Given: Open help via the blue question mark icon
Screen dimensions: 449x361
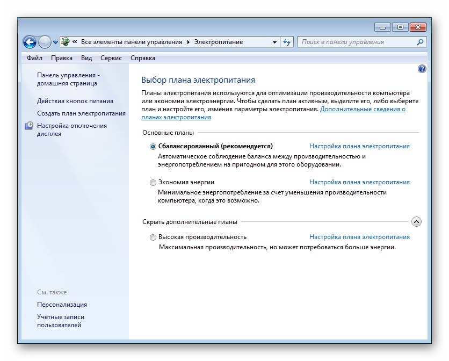Looking at the screenshot, I should [422, 69].
